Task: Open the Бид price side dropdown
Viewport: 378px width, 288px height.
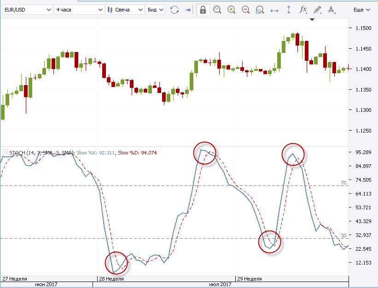Action: pyautogui.click(x=155, y=10)
